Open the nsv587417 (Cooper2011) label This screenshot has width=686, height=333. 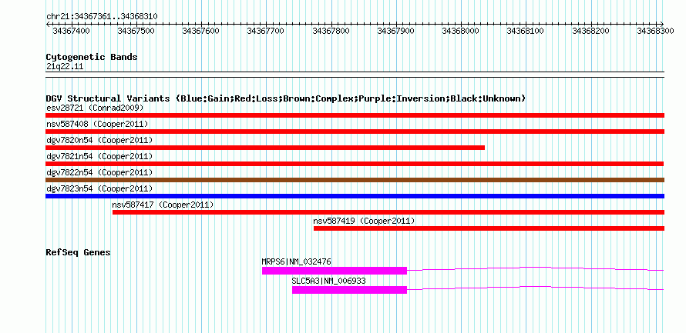pos(163,205)
